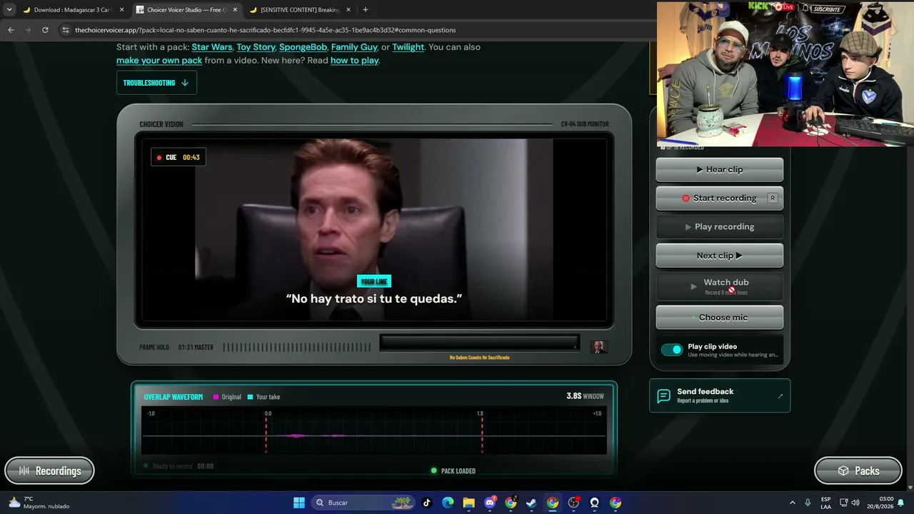Reload the page with the refresh icon
The width and height of the screenshot is (914, 514).
[45, 30]
